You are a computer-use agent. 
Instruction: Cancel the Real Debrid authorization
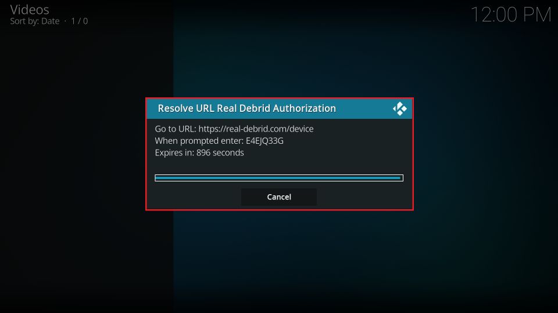(279, 197)
